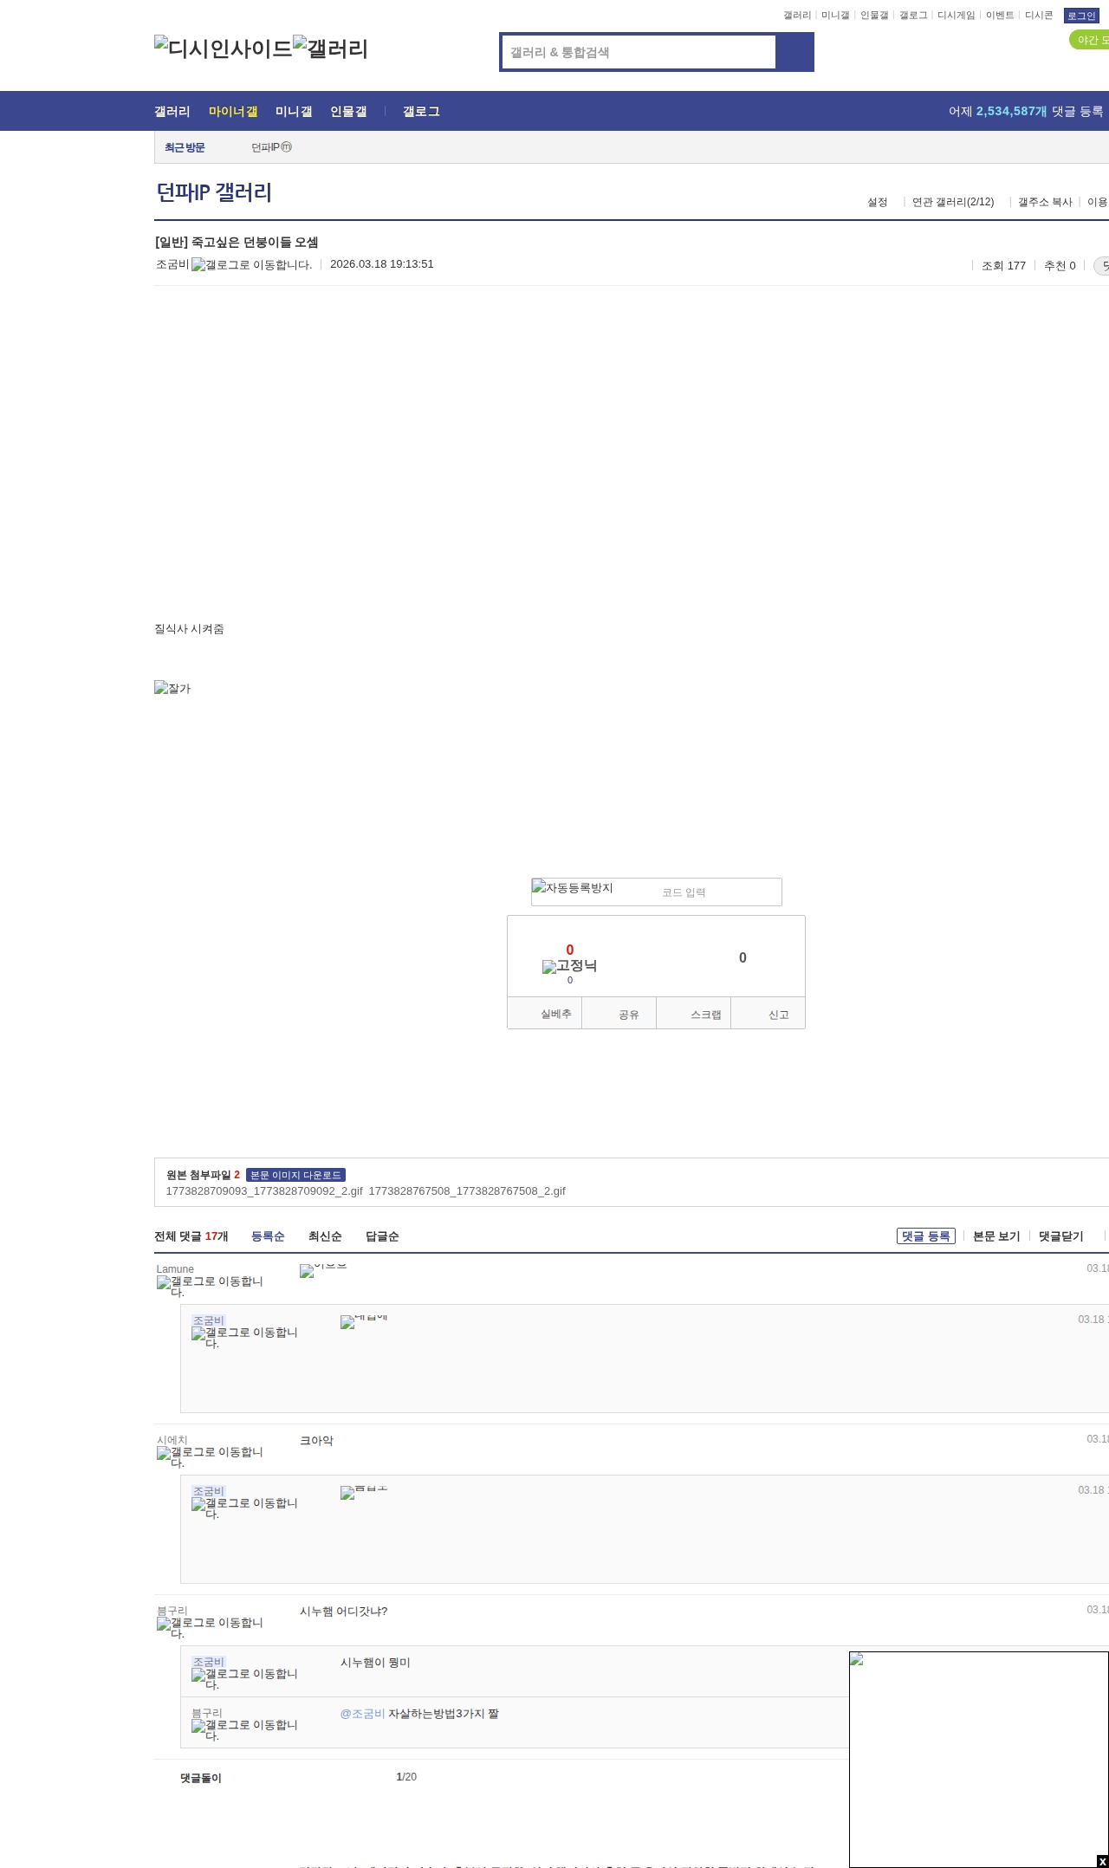Click reply text 시누햄이 뭥미
Viewport: 1109px width, 1868px height.
(x=375, y=1663)
